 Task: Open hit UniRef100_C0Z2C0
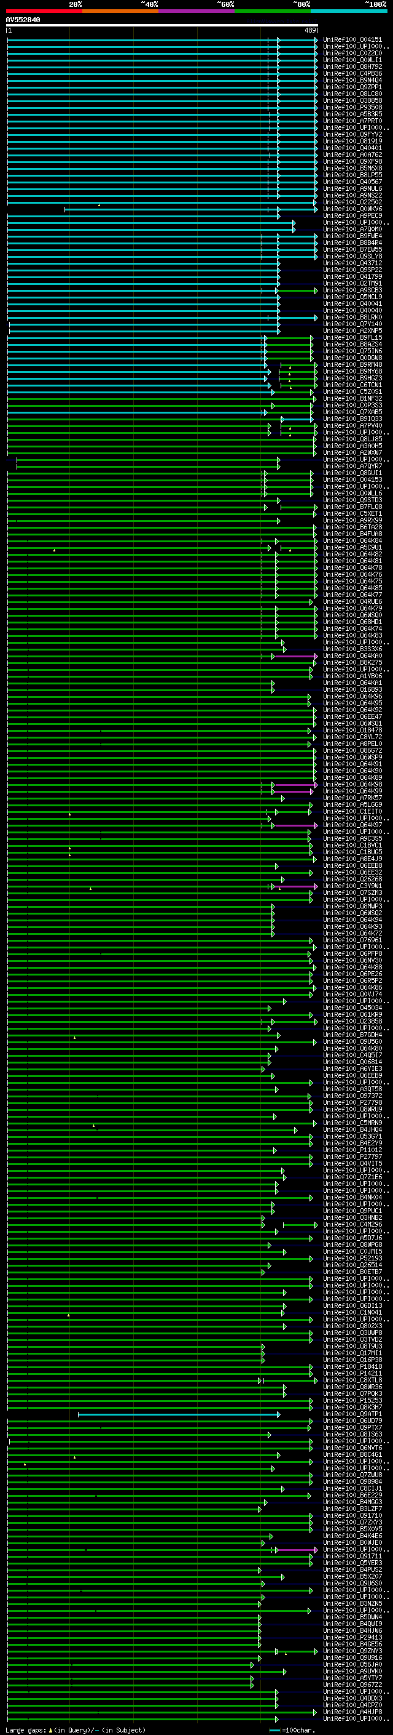[x=352, y=53]
